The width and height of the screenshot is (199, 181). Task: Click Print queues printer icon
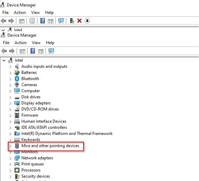[x=17, y=164]
